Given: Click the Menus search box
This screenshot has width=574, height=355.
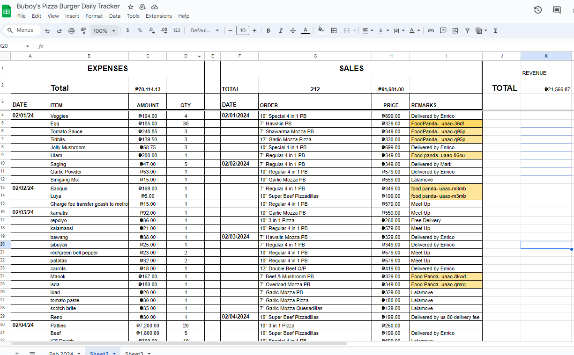Looking at the screenshot, I should click(22, 30).
